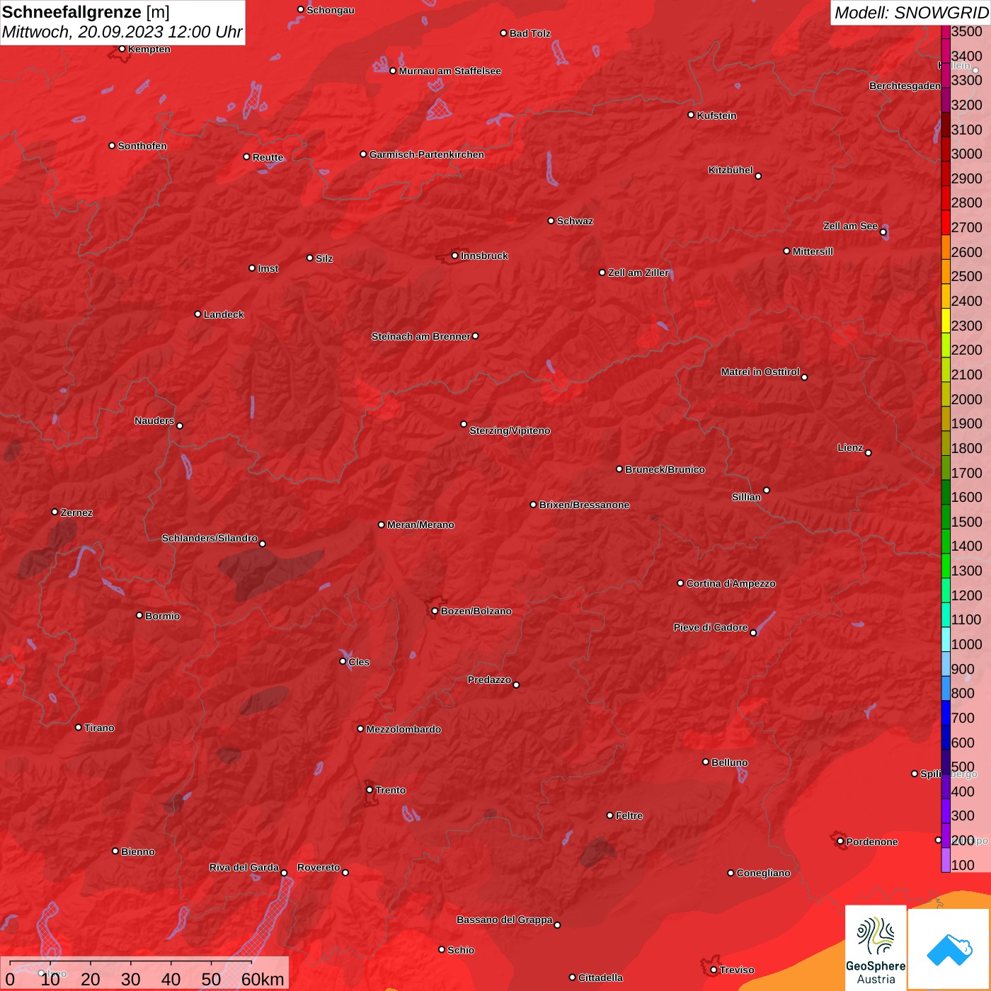Click the 'Schlanders/Silandro' label
Screen dimensions: 991x991
click(x=210, y=538)
